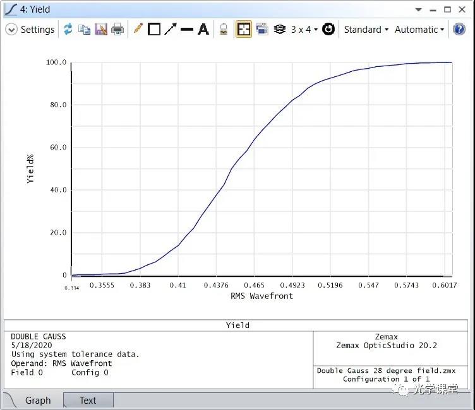475x410 pixels.
Task: Open the 3 x 4 grid dropdown
Action: tap(303, 30)
